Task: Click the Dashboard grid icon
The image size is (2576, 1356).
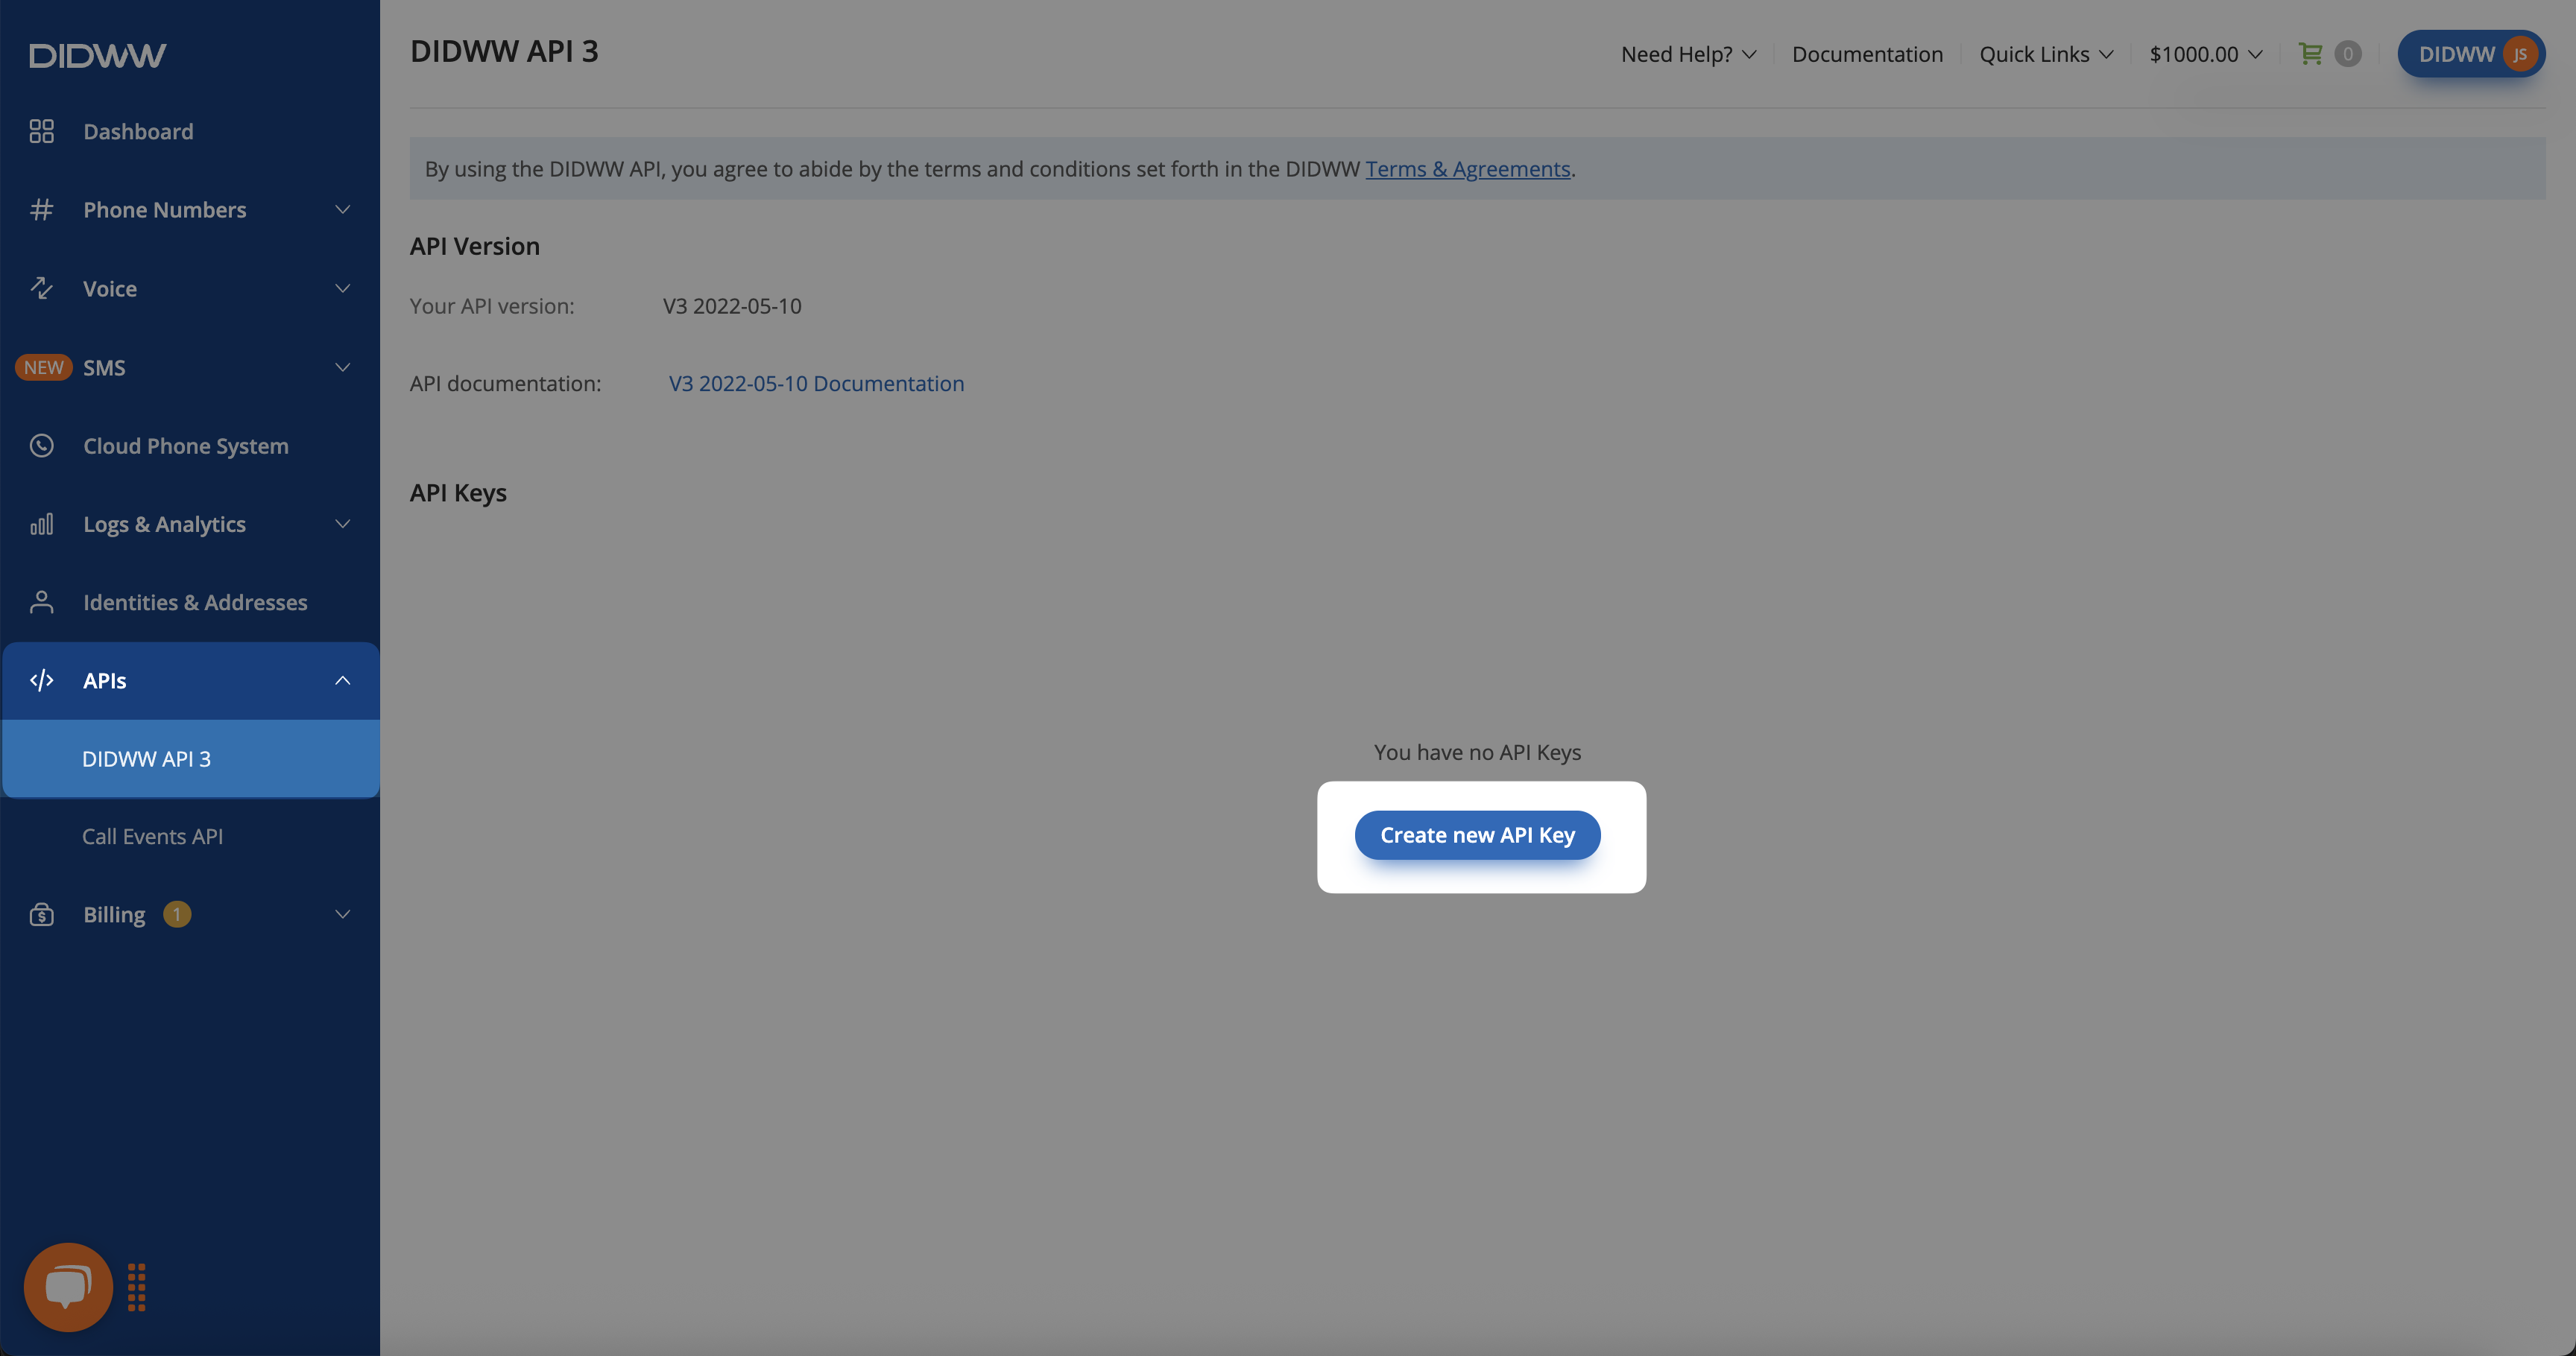Action: [41, 131]
